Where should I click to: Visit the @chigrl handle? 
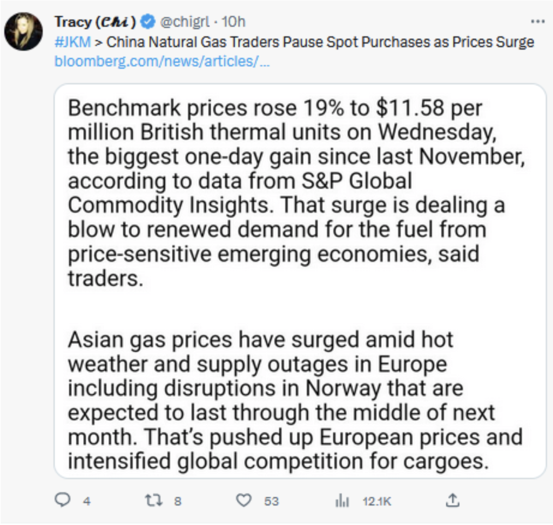point(185,22)
